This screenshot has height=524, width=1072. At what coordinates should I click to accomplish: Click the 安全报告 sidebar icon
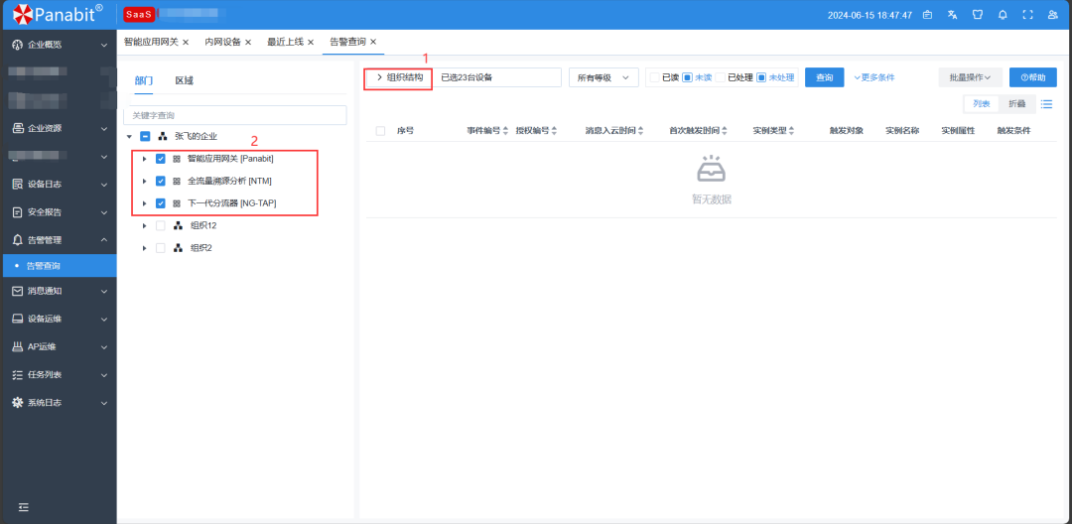coord(18,211)
